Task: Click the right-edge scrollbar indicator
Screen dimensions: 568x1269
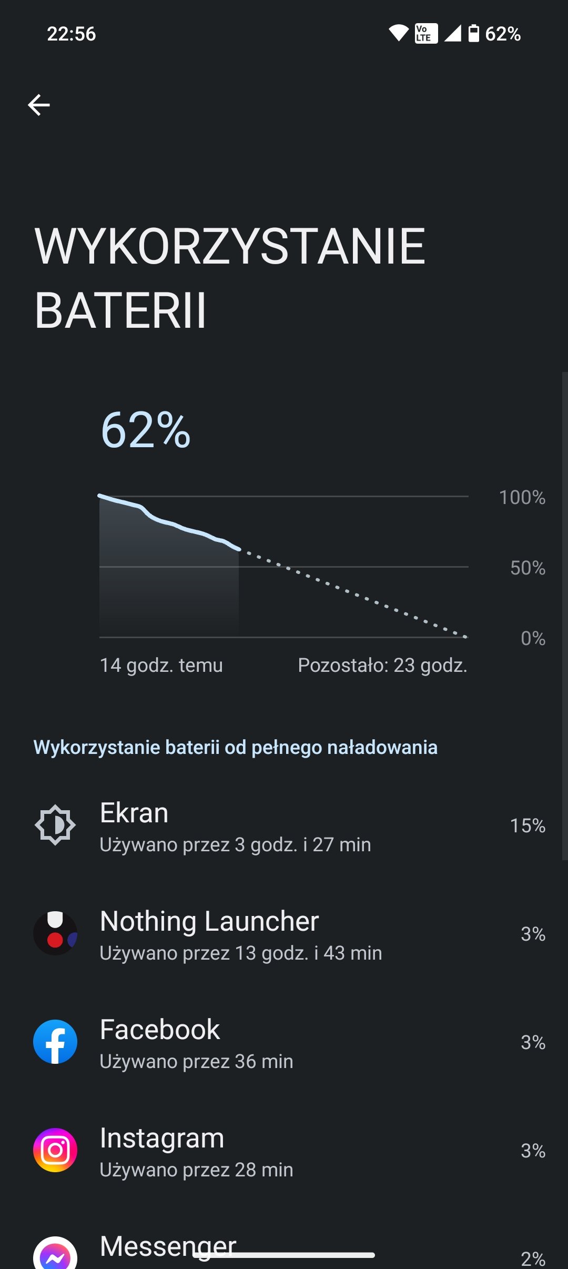Action: tap(565, 616)
